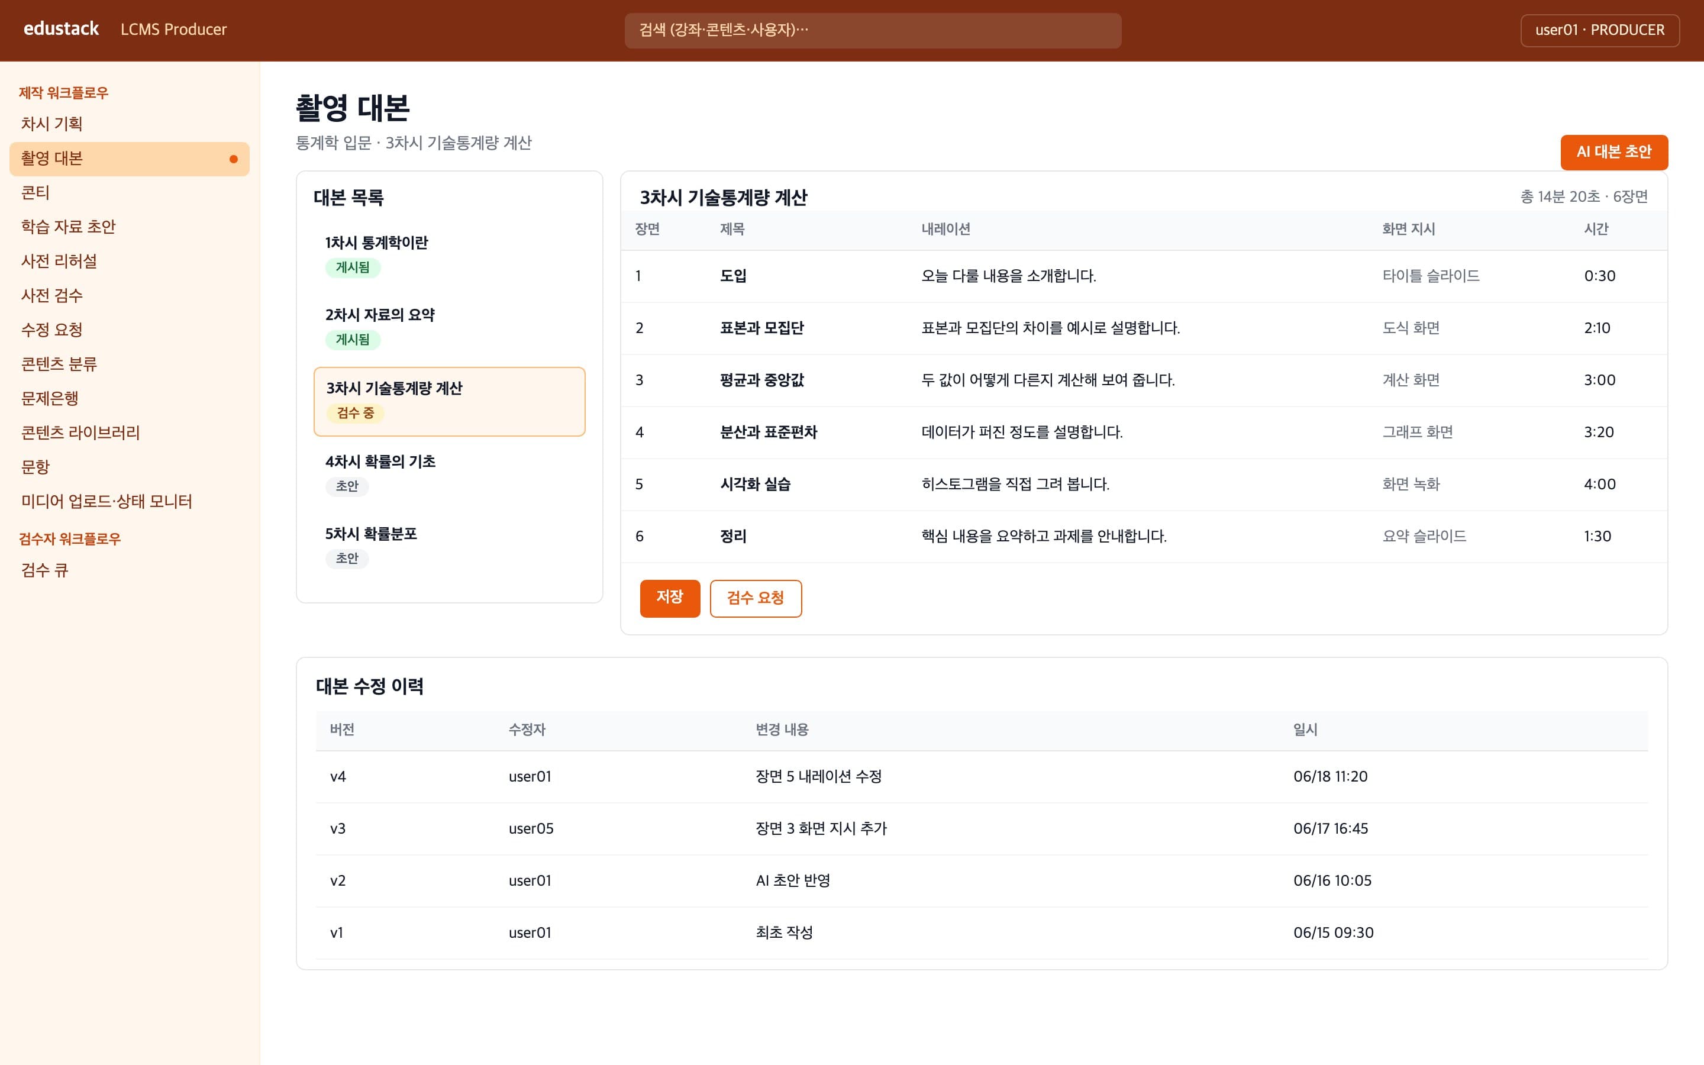Navigate to 수정 요청
1704x1065 pixels.
tap(130, 330)
